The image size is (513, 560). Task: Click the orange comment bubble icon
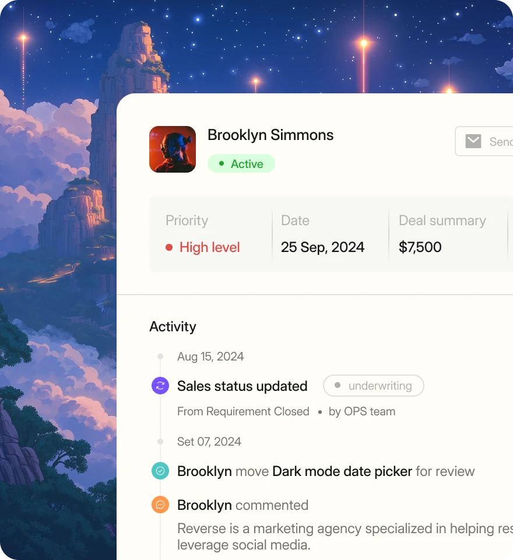[160, 505]
